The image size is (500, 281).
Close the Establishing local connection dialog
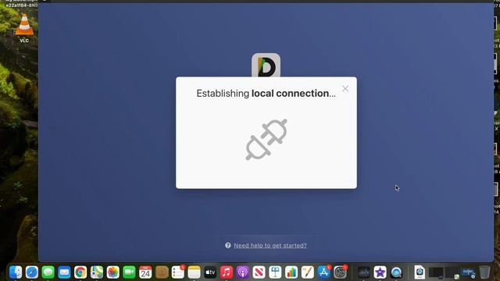tap(345, 89)
